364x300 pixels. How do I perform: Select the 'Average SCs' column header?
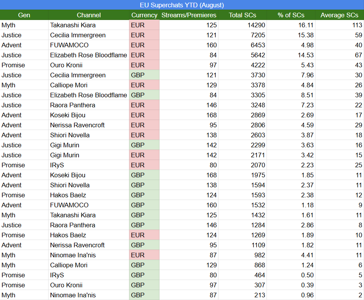(x=339, y=15)
